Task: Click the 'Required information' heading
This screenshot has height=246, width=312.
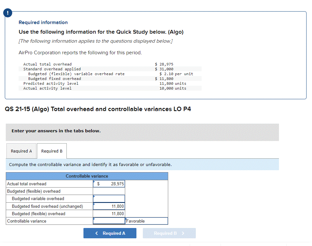Action: click(x=43, y=22)
